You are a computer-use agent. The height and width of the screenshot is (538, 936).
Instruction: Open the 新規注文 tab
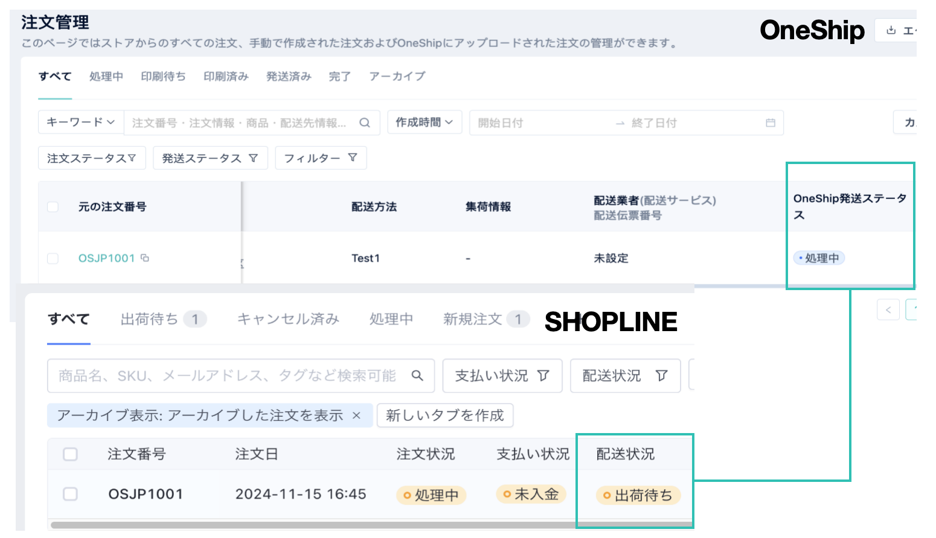[x=486, y=319]
